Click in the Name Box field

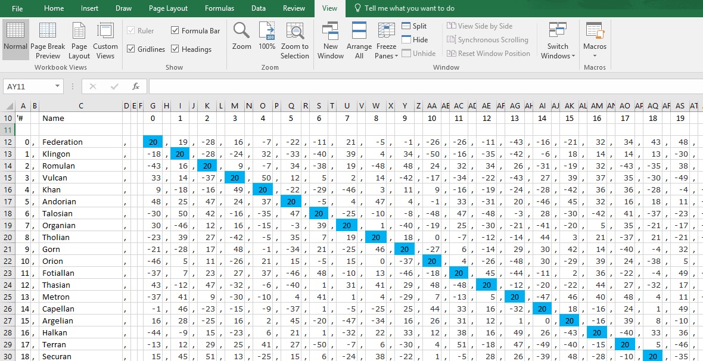[28, 86]
